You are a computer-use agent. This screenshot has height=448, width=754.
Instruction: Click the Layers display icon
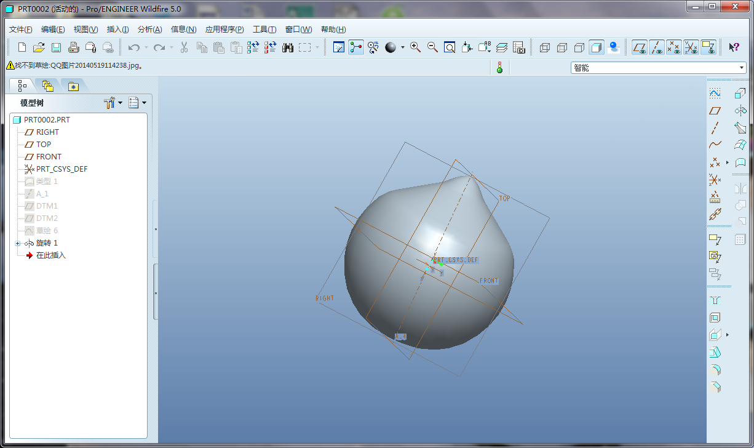[501, 47]
